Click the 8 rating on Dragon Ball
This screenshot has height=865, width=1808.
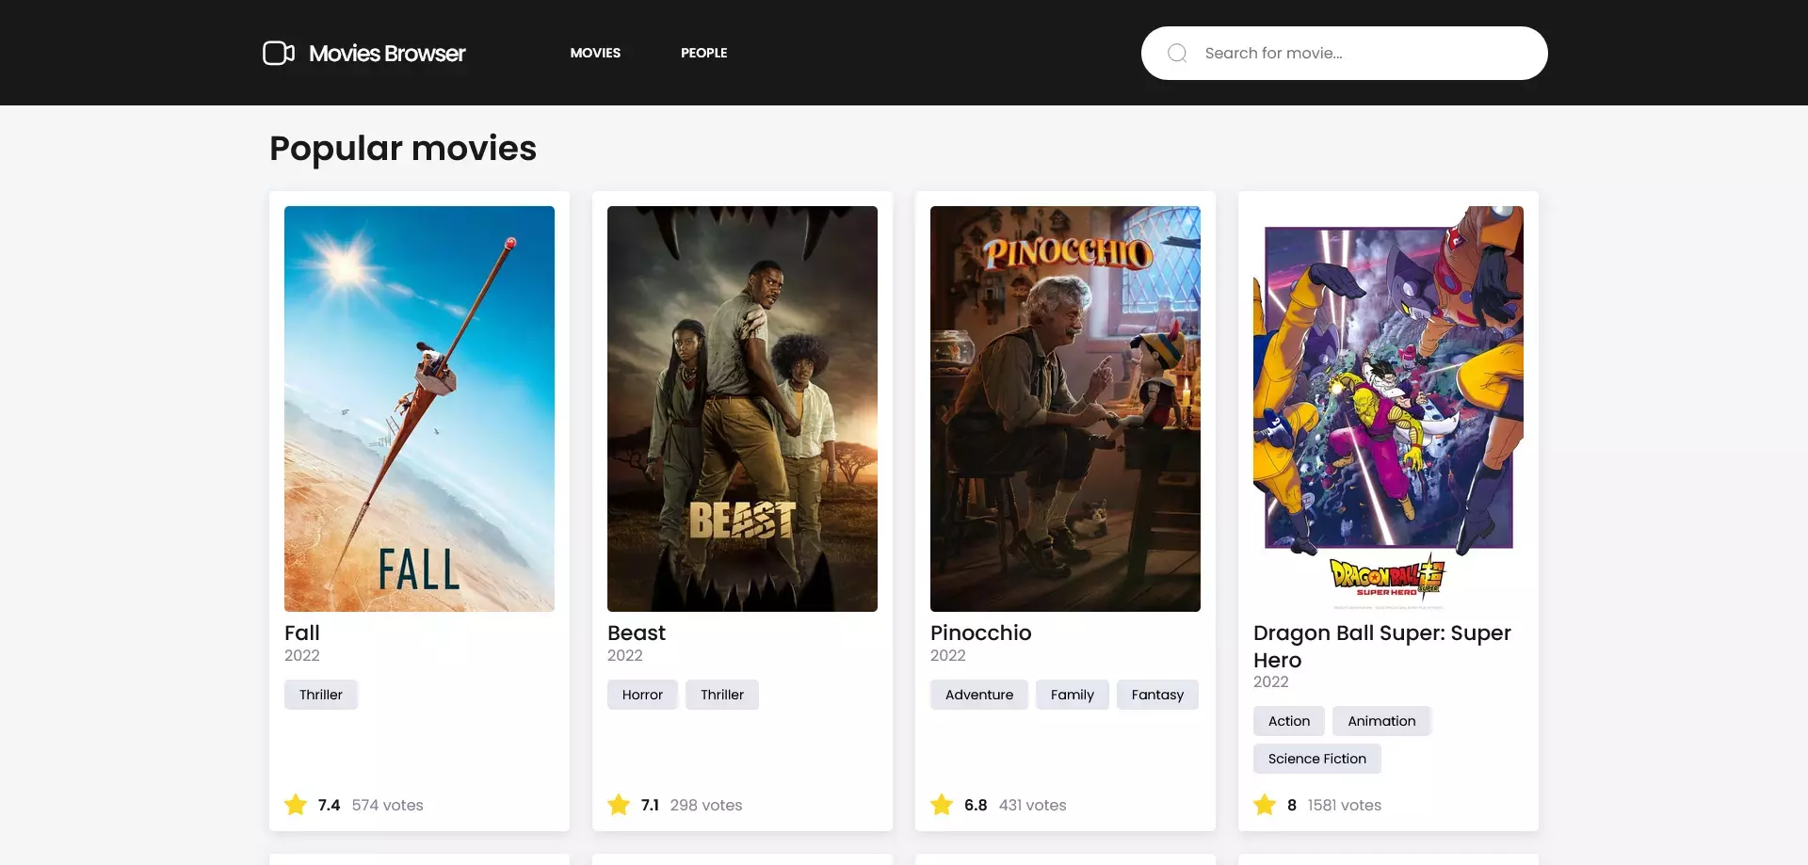click(x=1292, y=805)
